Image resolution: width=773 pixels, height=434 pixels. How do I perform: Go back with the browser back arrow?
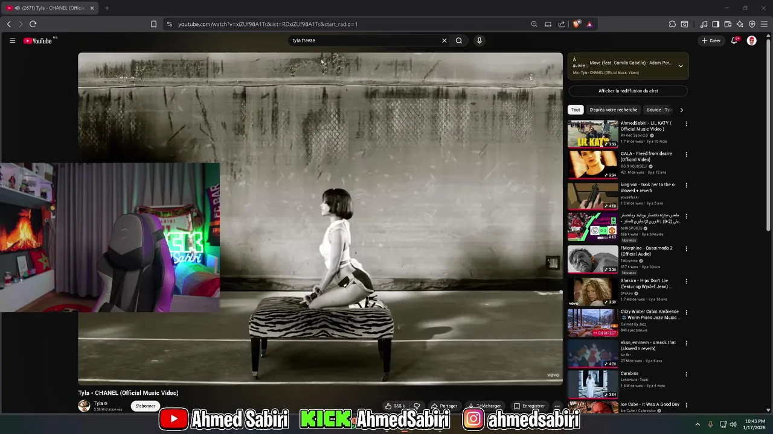9,24
